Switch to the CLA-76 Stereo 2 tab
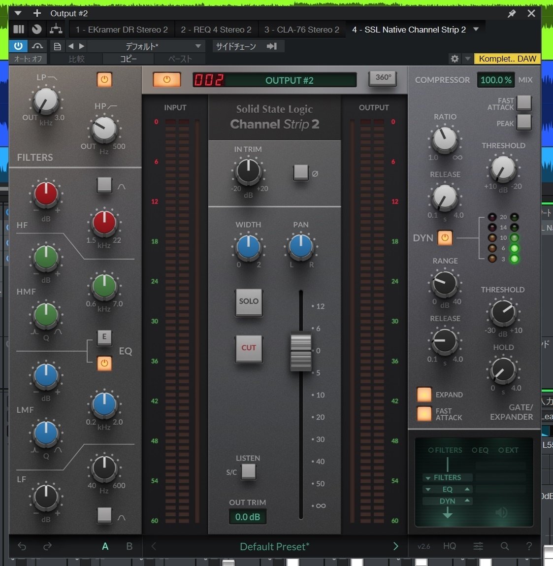Image resolution: width=553 pixels, height=566 pixels. click(302, 30)
